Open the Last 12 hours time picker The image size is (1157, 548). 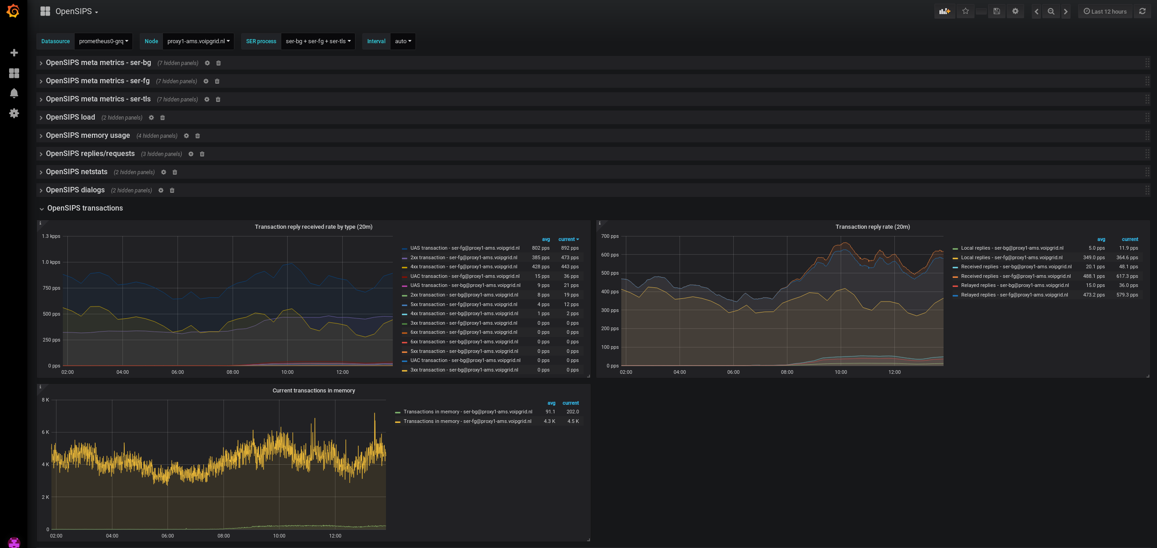[1105, 11]
